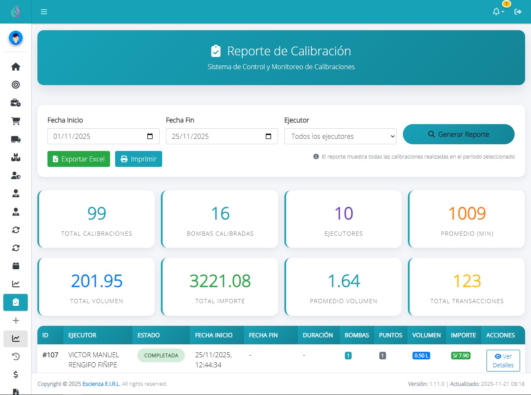The height and width of the screenshot is (395, 531).
Task: Open the delivery truck sidebar icon
Action: pos(16,140)
